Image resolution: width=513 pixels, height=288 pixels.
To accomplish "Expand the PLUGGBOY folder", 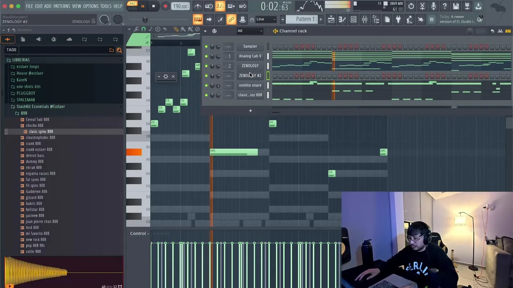I will [26, 93].
